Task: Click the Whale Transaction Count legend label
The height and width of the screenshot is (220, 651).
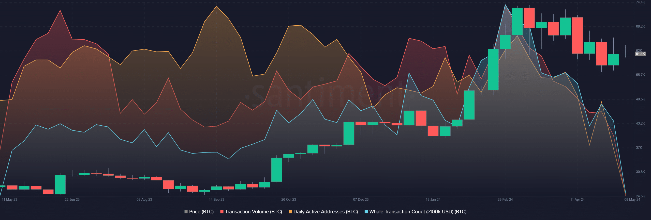Action: pyautogui.click(x=418, y=212)
